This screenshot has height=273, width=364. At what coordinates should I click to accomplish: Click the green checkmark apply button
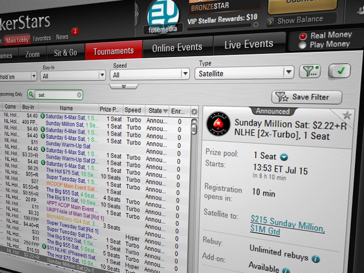[339, 70]
